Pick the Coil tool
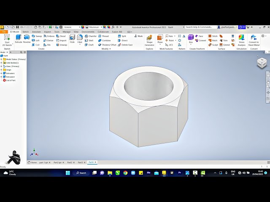 [35, 45]
